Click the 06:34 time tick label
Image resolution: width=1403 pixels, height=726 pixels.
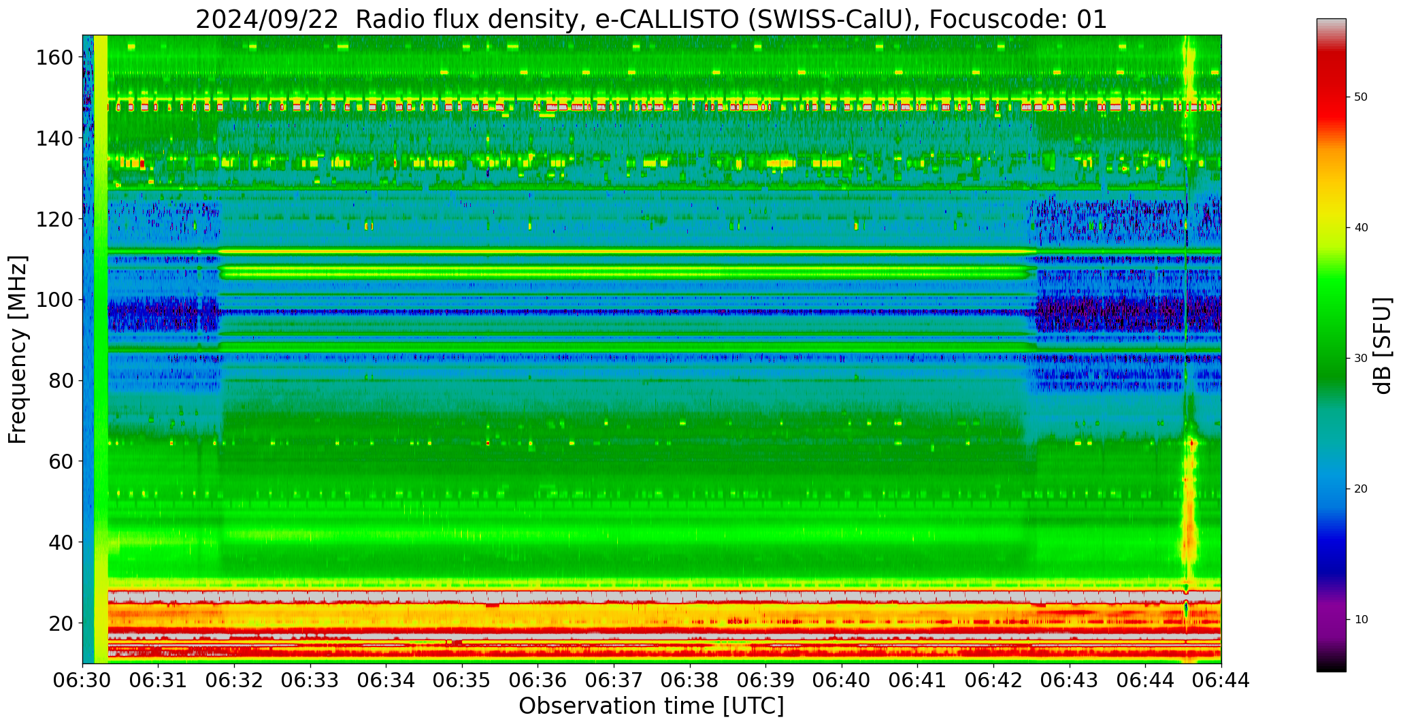point(386,680)
